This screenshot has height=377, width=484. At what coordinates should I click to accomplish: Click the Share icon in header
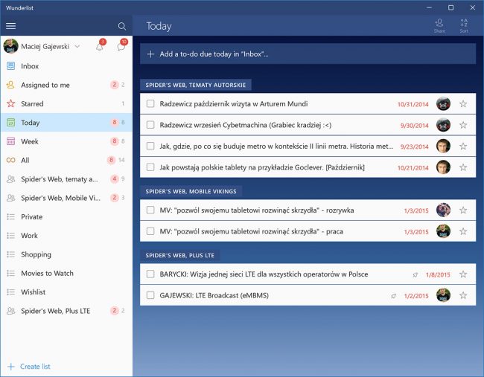click(x=439, y=26)
